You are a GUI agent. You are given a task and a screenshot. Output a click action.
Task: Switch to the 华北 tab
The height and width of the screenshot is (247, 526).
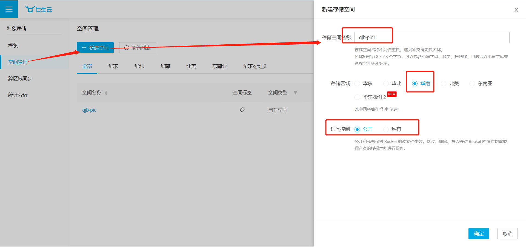tap(139, 66)
